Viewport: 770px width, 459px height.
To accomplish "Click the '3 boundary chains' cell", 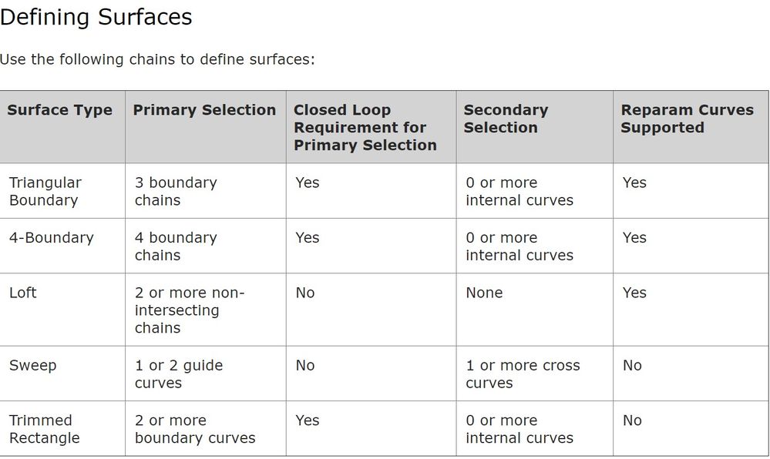I will 176,191.
